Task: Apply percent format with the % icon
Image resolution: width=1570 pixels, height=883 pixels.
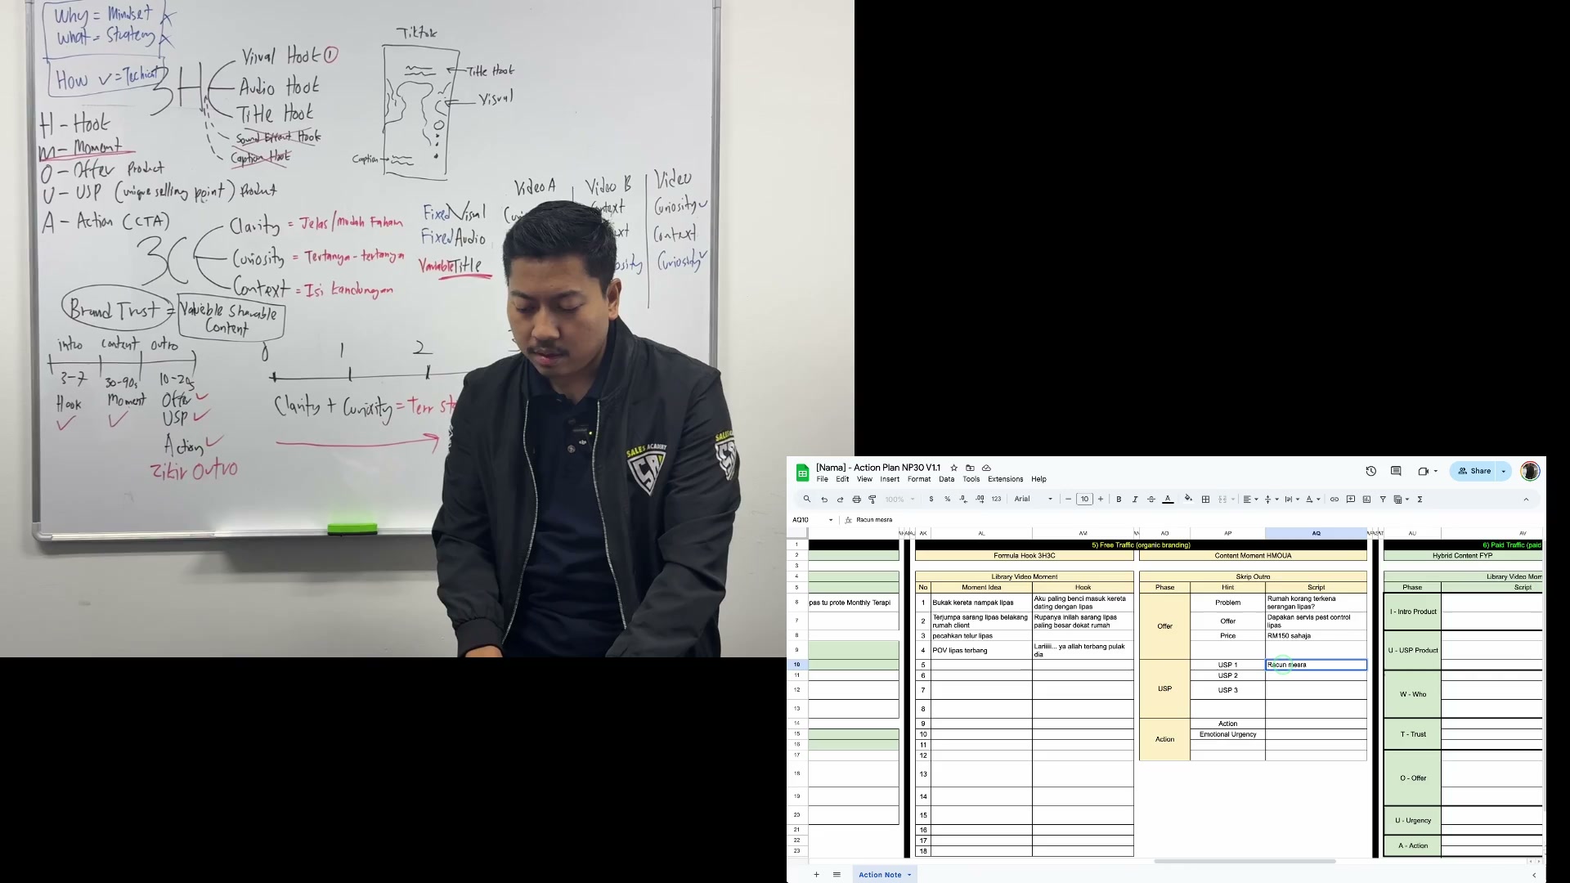Action: coord(948,499)
